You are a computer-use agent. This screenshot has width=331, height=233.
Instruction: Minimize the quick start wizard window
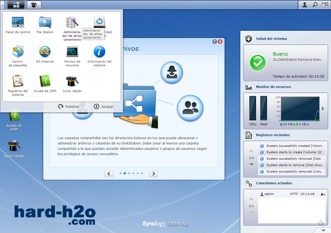(x=215, y=42)
